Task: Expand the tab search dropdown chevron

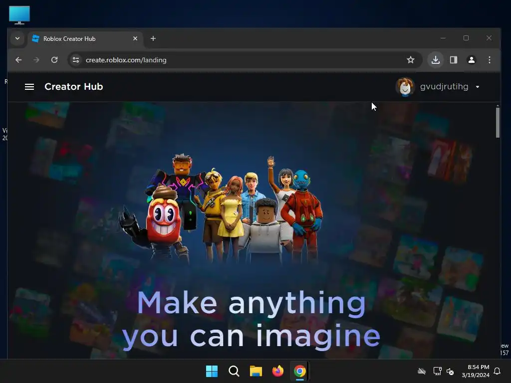Action: pyautogui.click(x=17, y=38)
